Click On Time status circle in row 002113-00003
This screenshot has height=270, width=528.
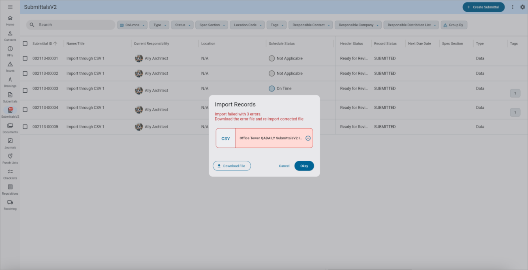coord(272,88)
